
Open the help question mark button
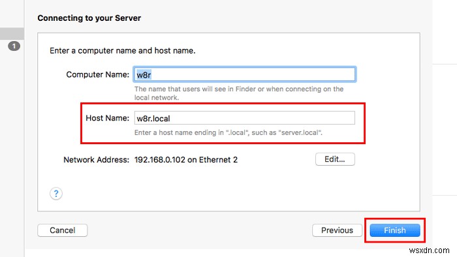56,194
